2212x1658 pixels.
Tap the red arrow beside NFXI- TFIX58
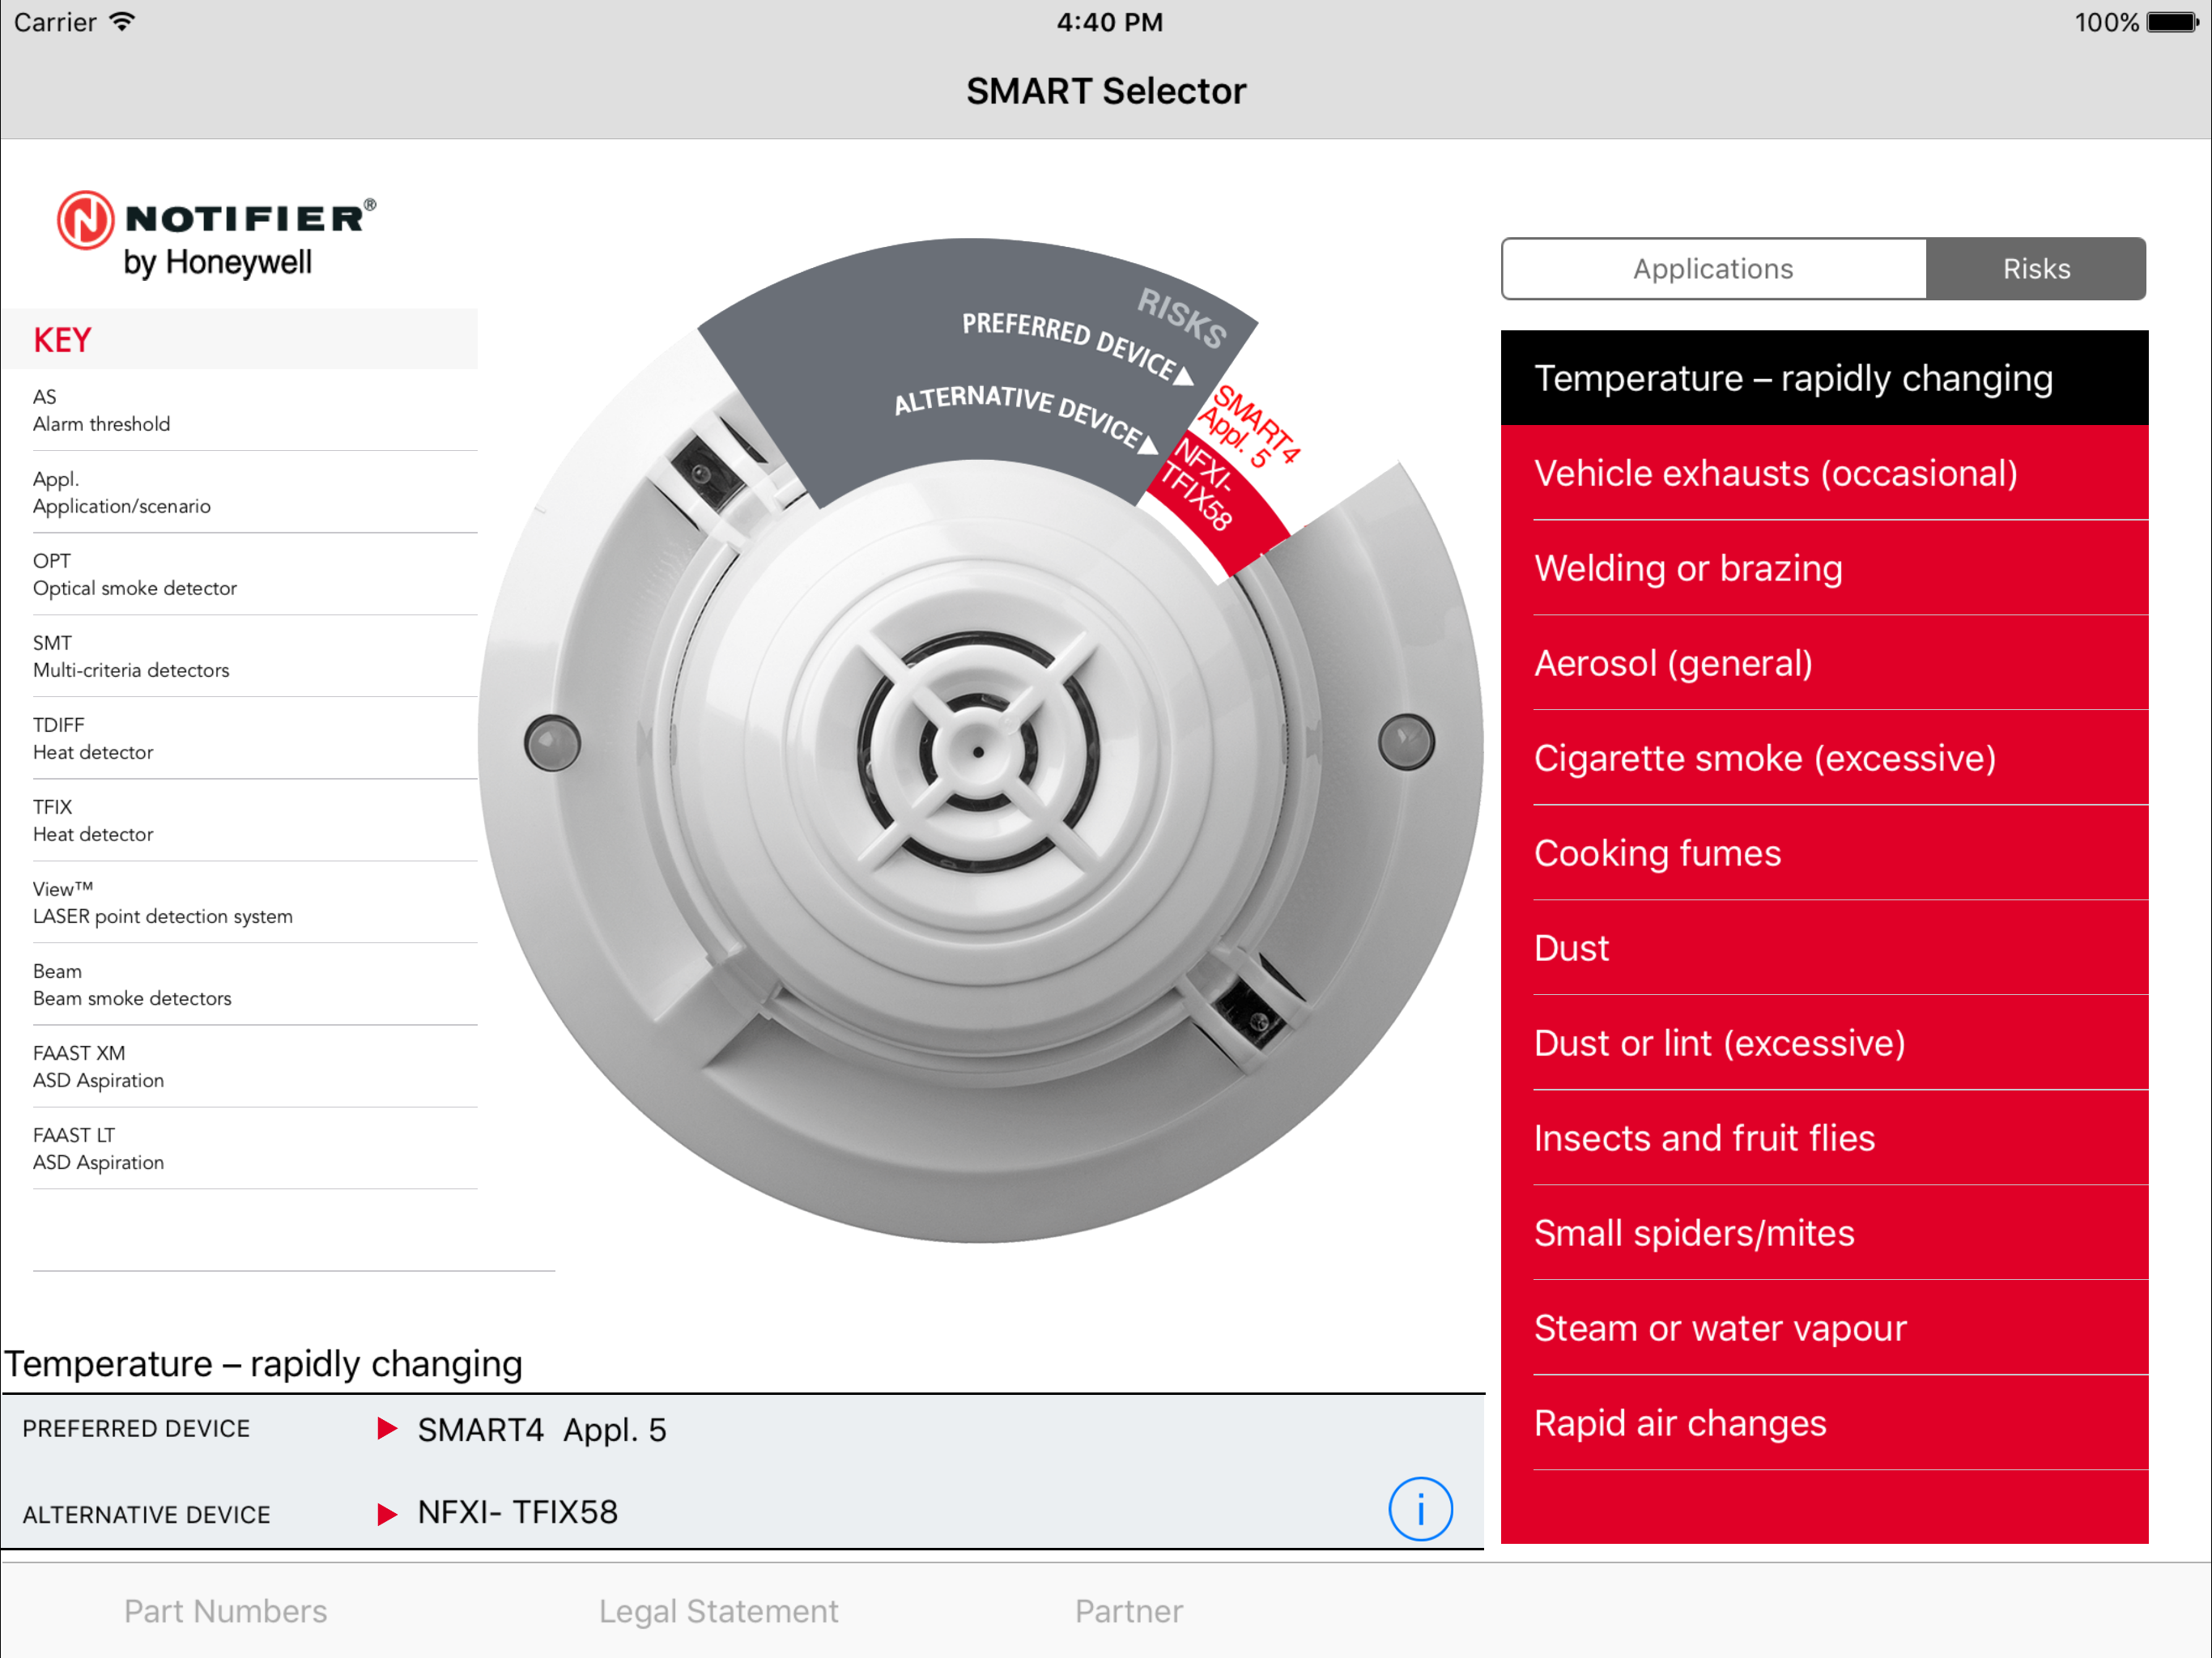[x=386, y=1513]
